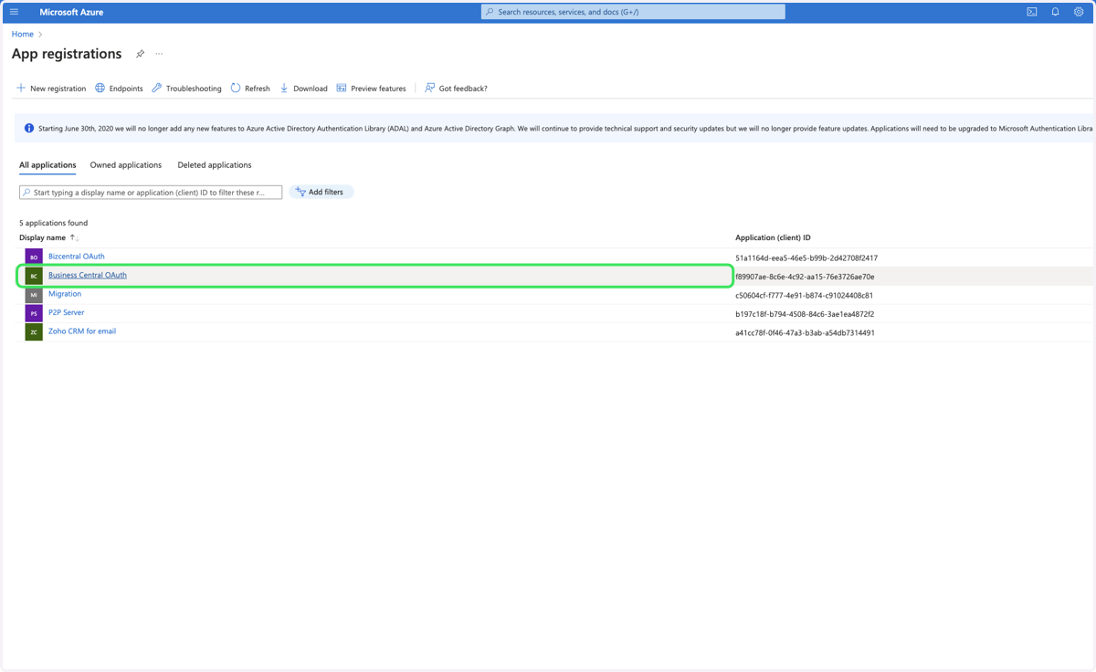The height and width of the screenshot is (672, 1096).
Task: Switch to All applications tab
Action: point(47,165)
